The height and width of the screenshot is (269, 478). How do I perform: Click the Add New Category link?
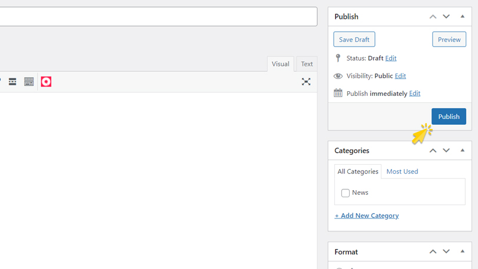(x=367, y=215)
